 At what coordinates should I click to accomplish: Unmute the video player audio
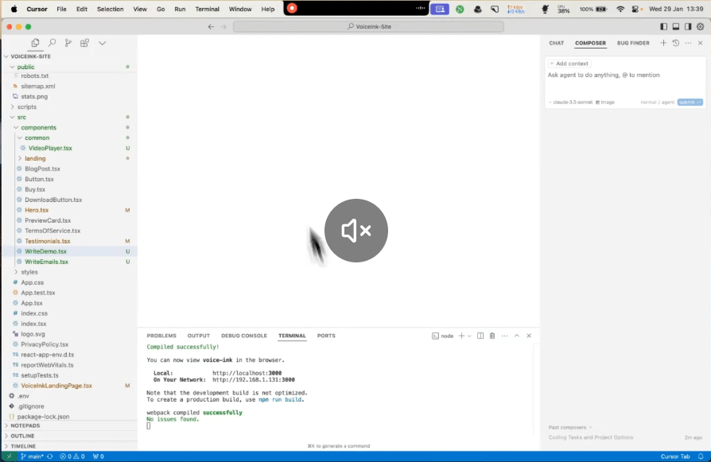tap(355, 230)
